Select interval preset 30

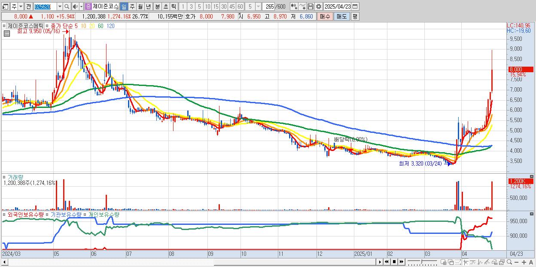(x=224, y=6)
